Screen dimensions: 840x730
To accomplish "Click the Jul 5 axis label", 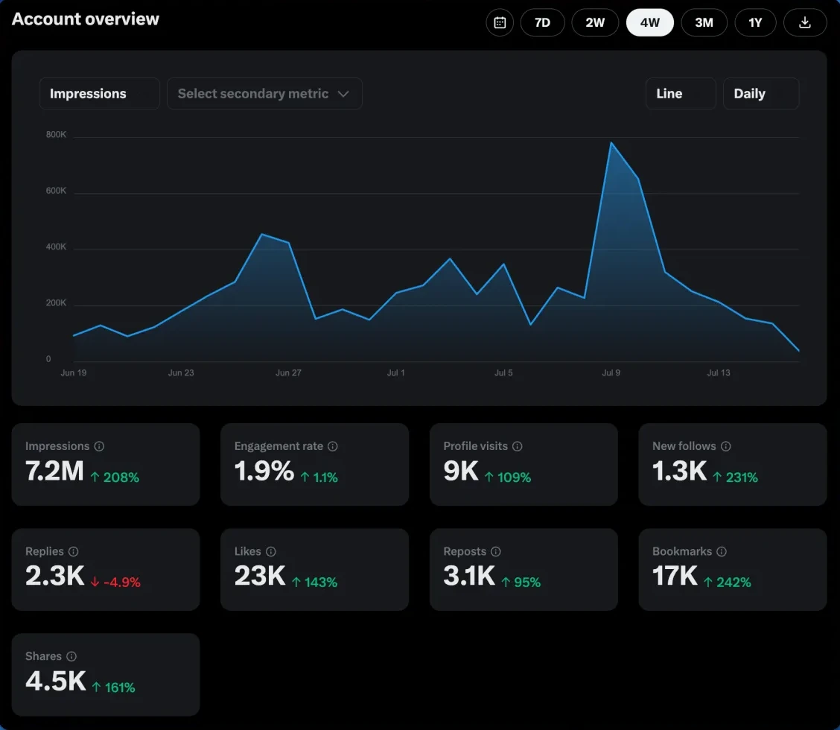I will click(x=503, y=372).
